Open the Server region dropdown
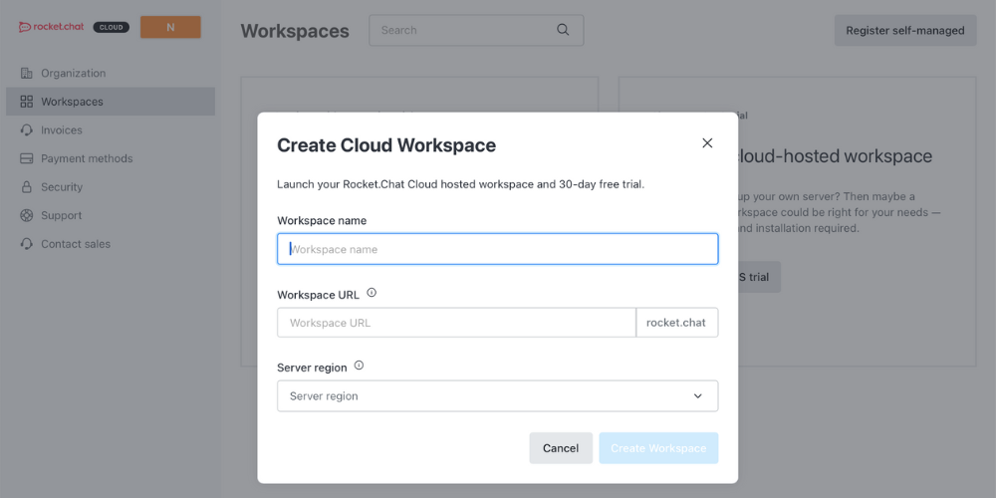This screenshot has width=996, height=498. coord(497,395)
